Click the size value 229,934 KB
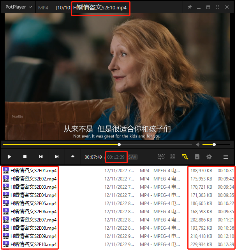236x250 pixels. click(201, 245)
